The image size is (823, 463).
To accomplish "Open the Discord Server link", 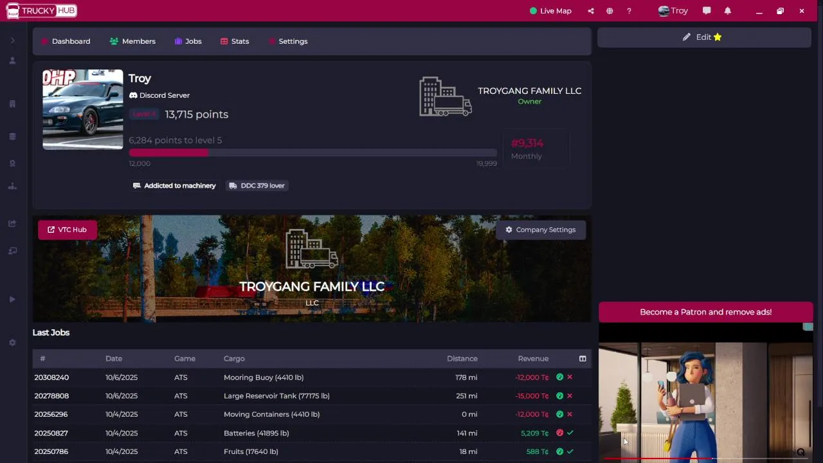I will tap(159, 95).
